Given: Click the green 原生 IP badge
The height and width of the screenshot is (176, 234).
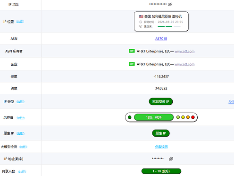Looking at the screenshot, I should pos(161,133).
